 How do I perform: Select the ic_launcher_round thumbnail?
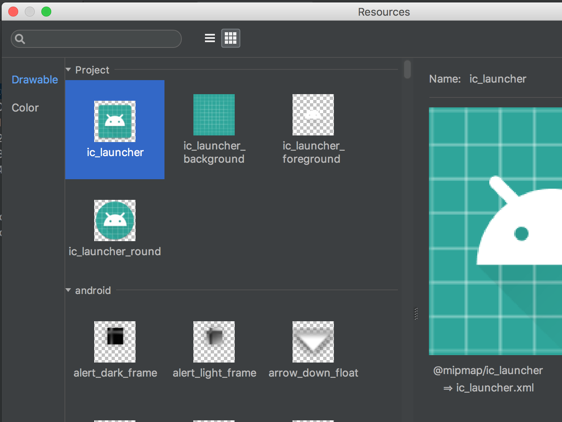[115, 220]
